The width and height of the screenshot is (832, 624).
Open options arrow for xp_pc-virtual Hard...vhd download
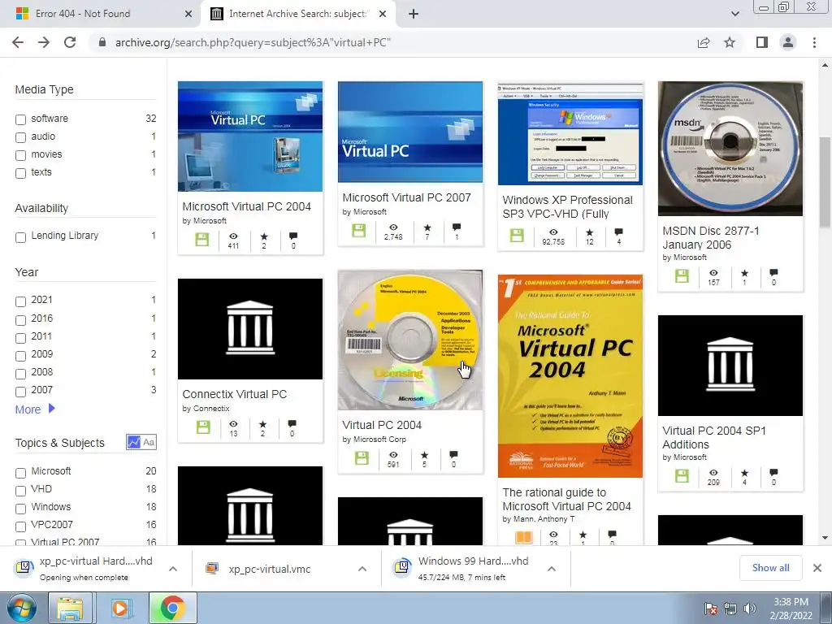pyautogui.click(x=173, y=569)
